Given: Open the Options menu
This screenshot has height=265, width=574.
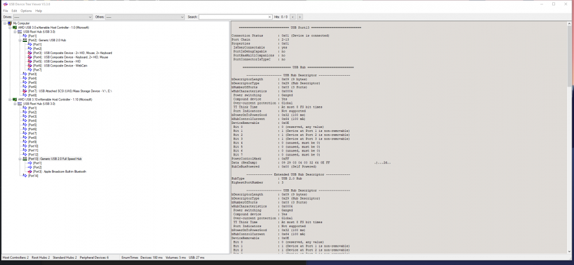Looking at the screenshot, I should (26, 11).
